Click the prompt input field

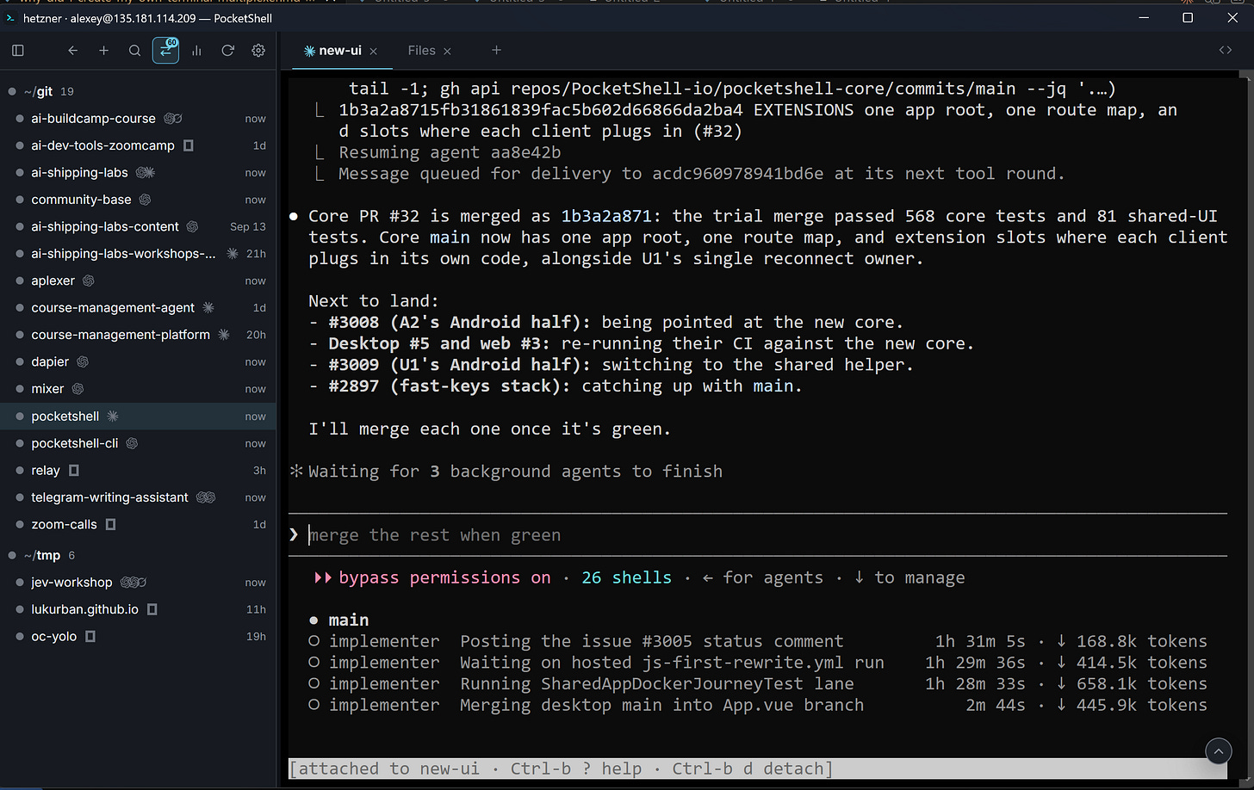[758, 535]
